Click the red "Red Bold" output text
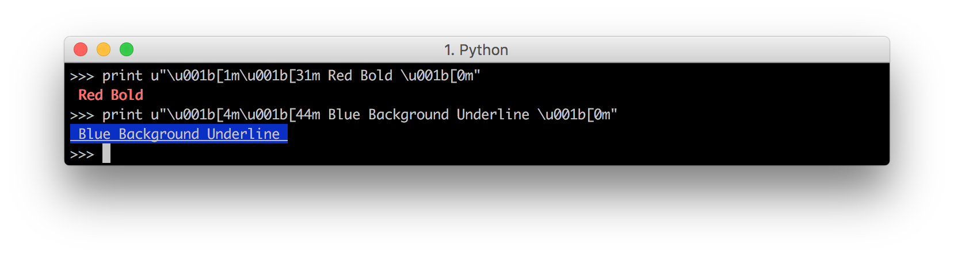This screenshot has width=954, height=257. (x=110, y=95)
